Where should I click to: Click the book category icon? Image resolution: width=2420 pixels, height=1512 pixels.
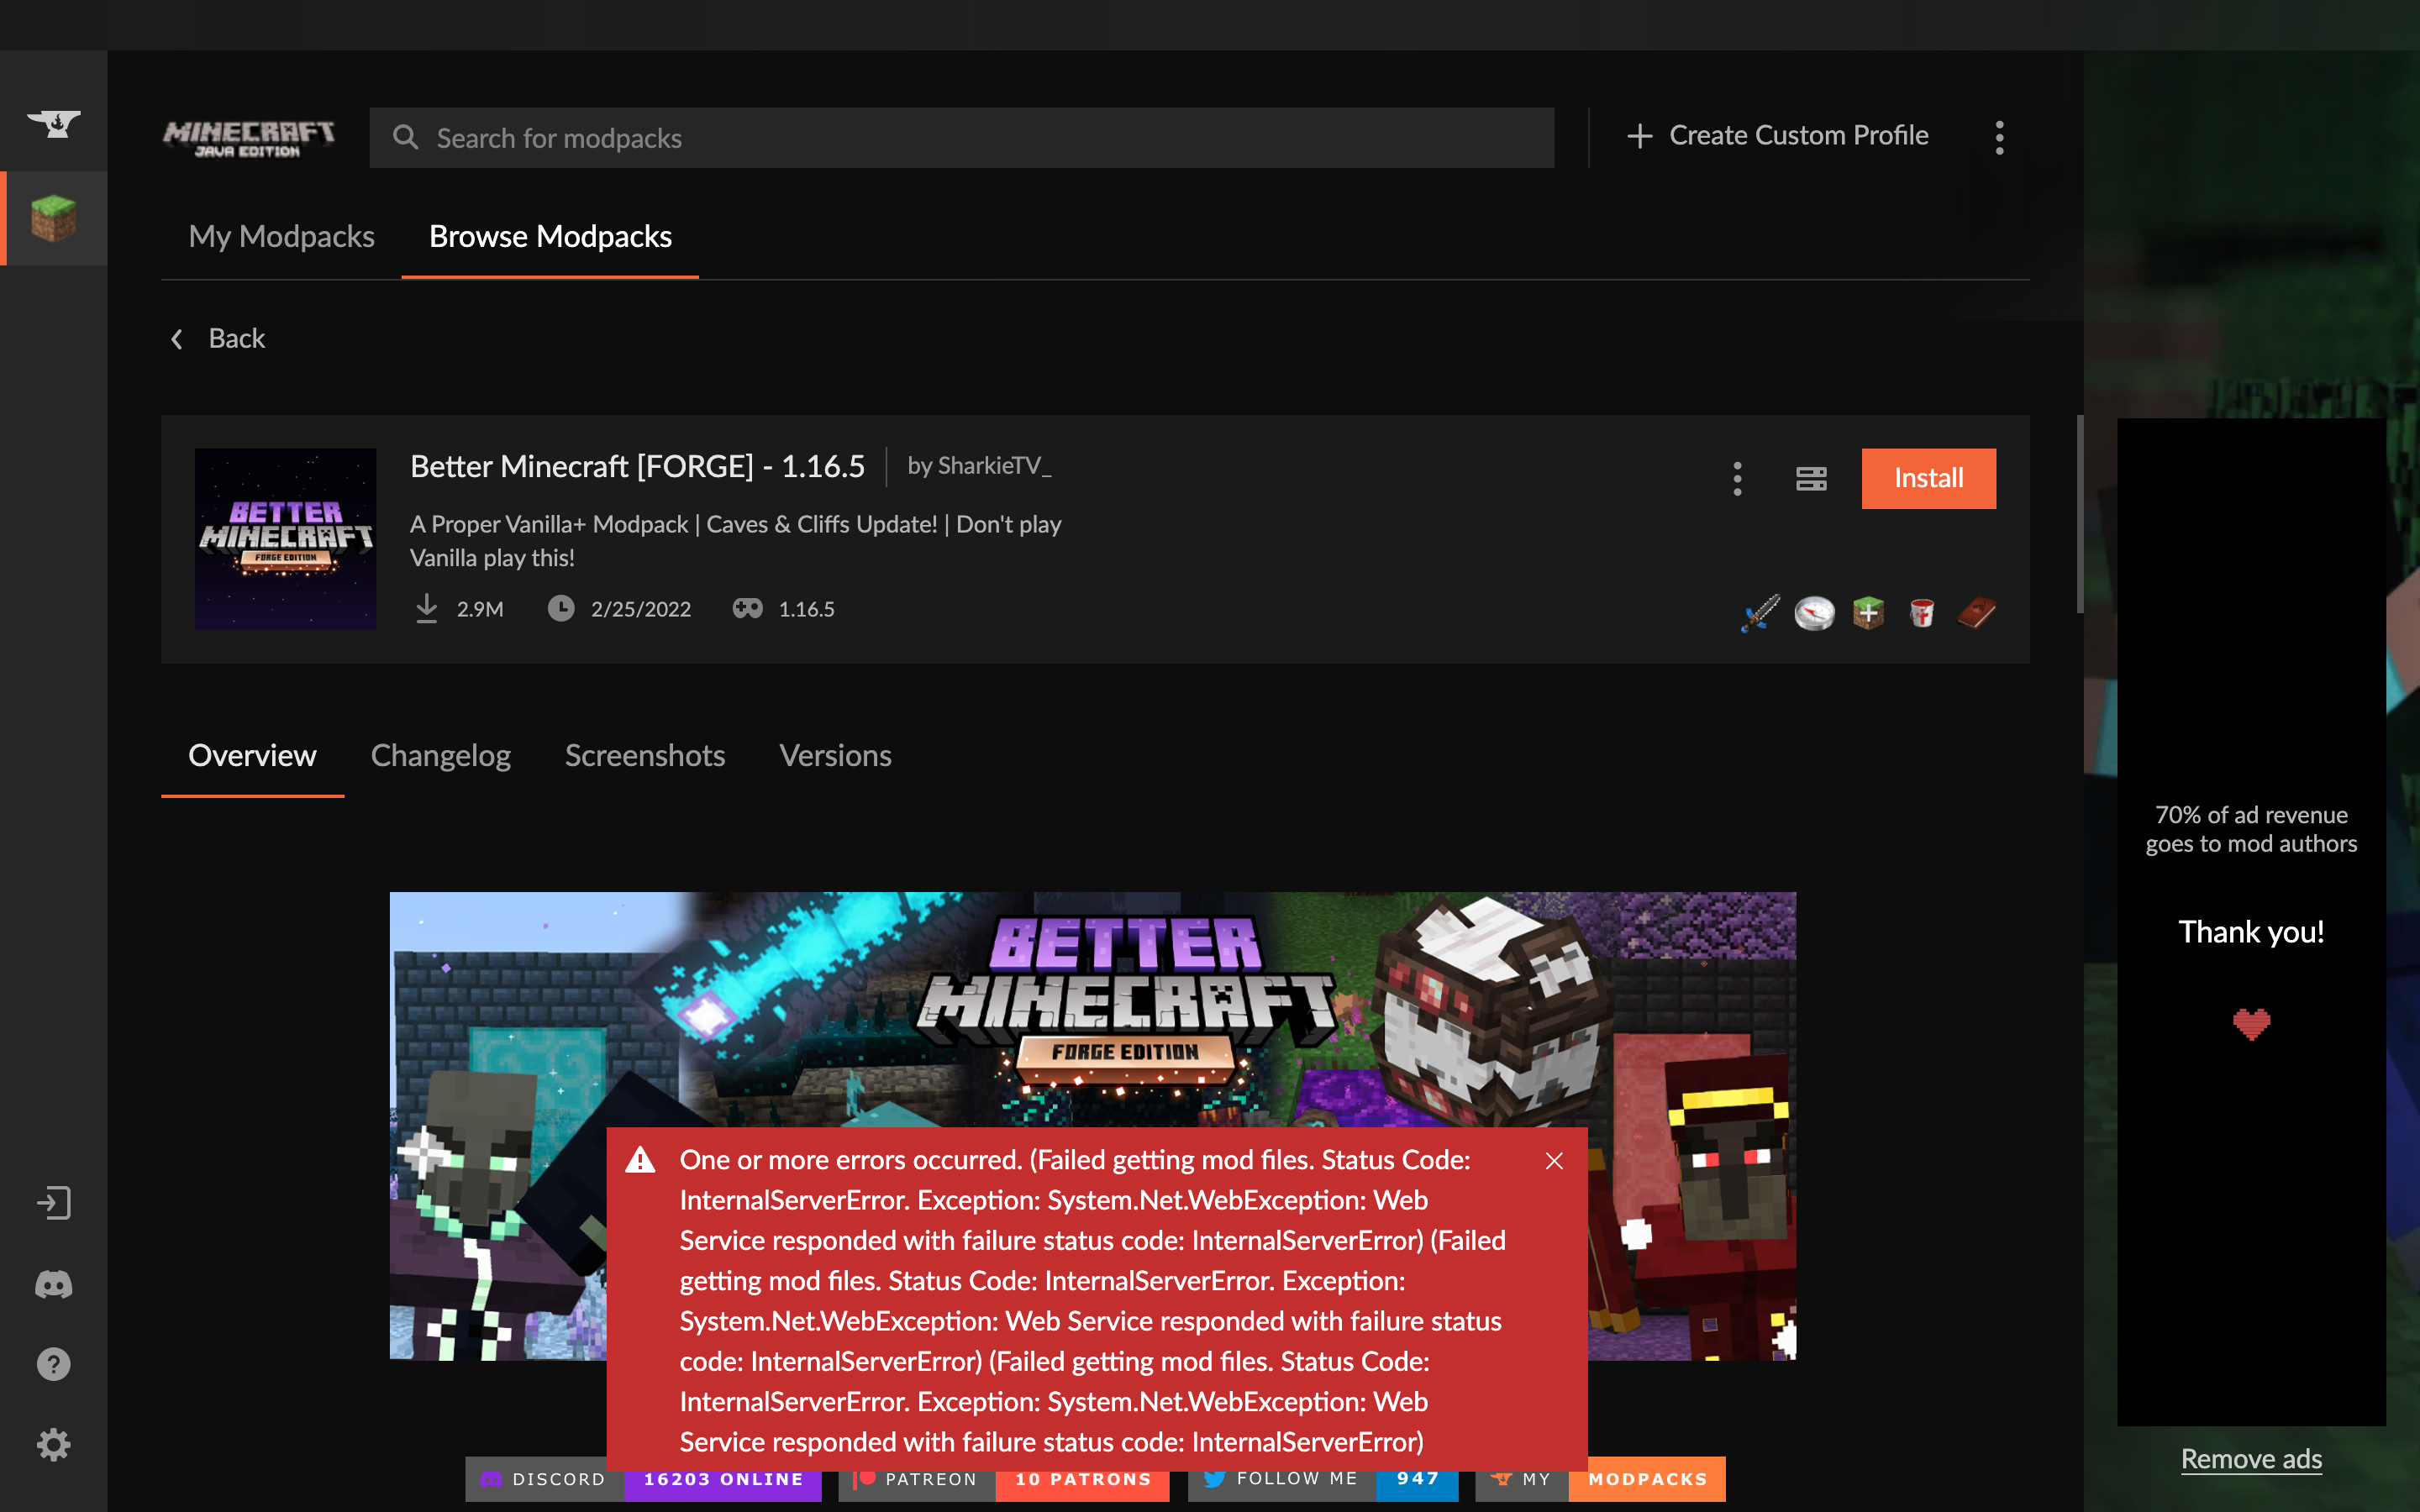(1976, 612)
